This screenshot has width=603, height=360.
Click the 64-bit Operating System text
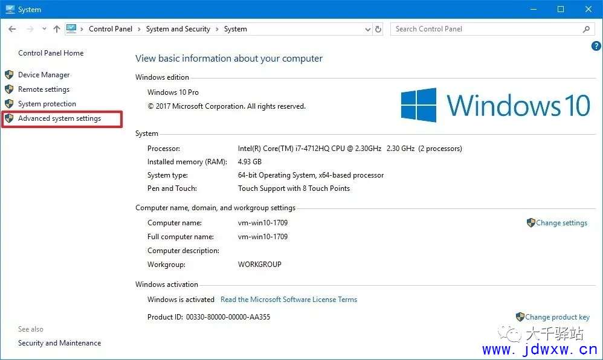pyautogui.click(x=311, y=175)
